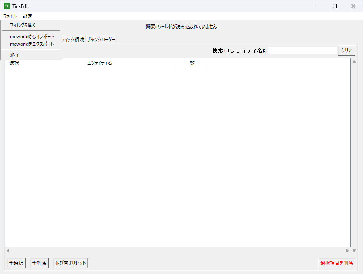Sort by the エンティティ名 column header

point(99,63)
